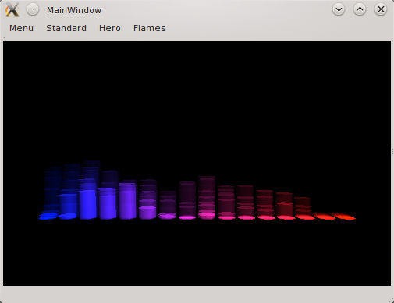Screen dimensions: 394x303
Task: Open the Menu menu
Action: pos(21,28)
